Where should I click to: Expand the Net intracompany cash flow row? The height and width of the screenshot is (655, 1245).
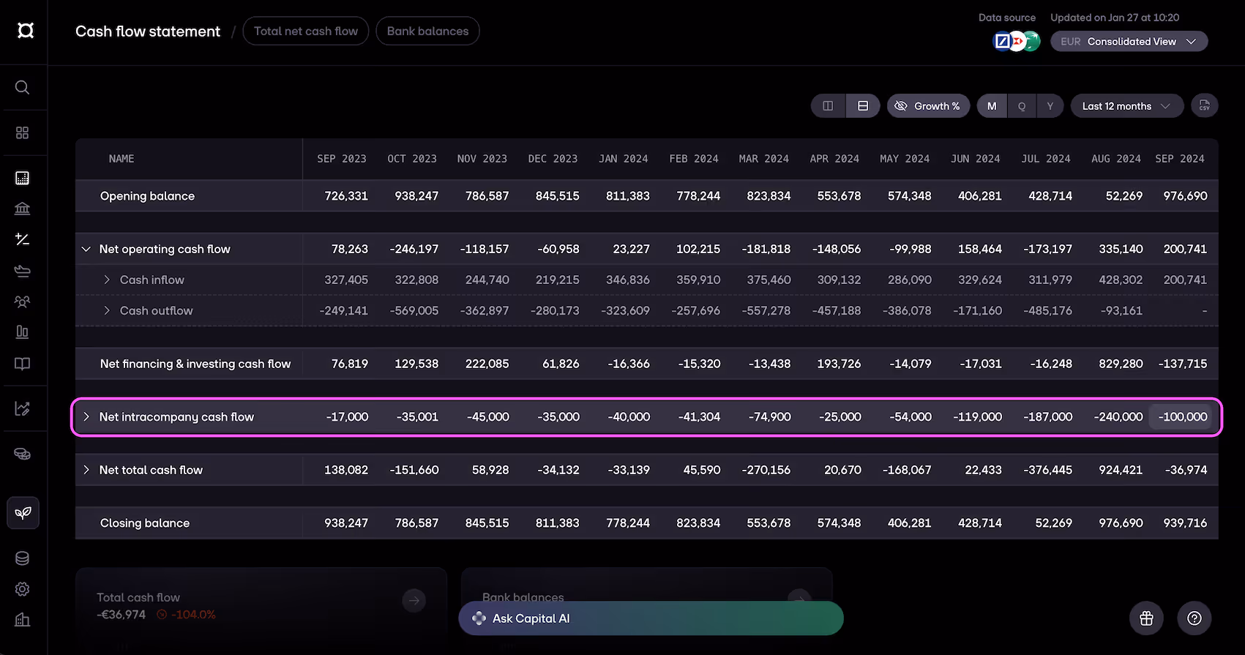[x=86, y=416]
